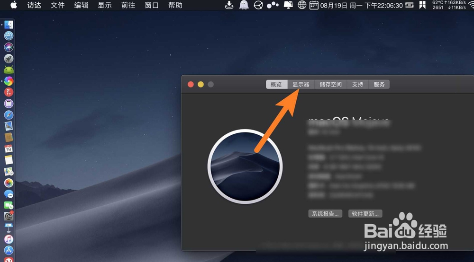
Task: Switch to the 支持 tab
Action: 357,85
